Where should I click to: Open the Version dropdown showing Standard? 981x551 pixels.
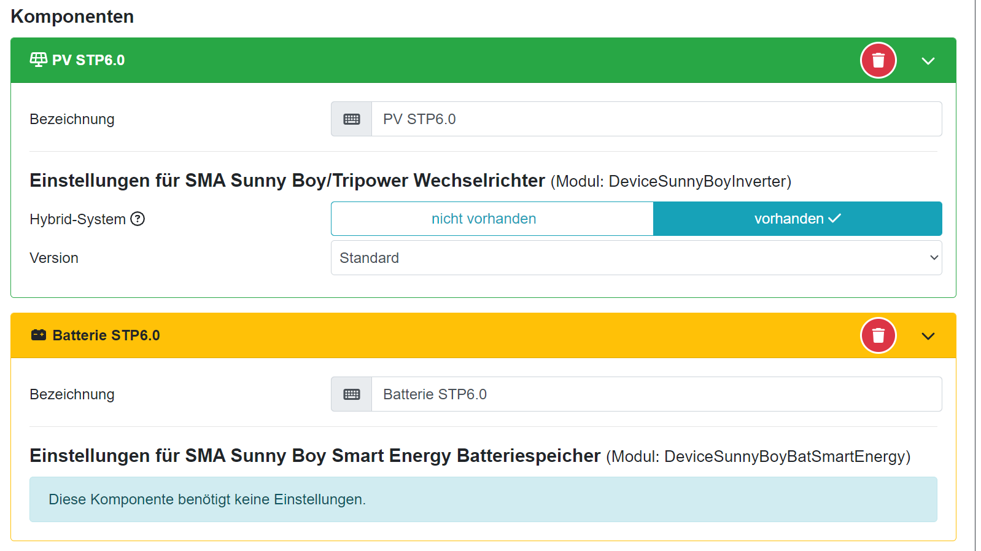click(x=636, y=258)
